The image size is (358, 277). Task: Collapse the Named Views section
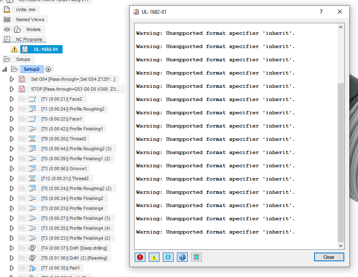point(7,19)
